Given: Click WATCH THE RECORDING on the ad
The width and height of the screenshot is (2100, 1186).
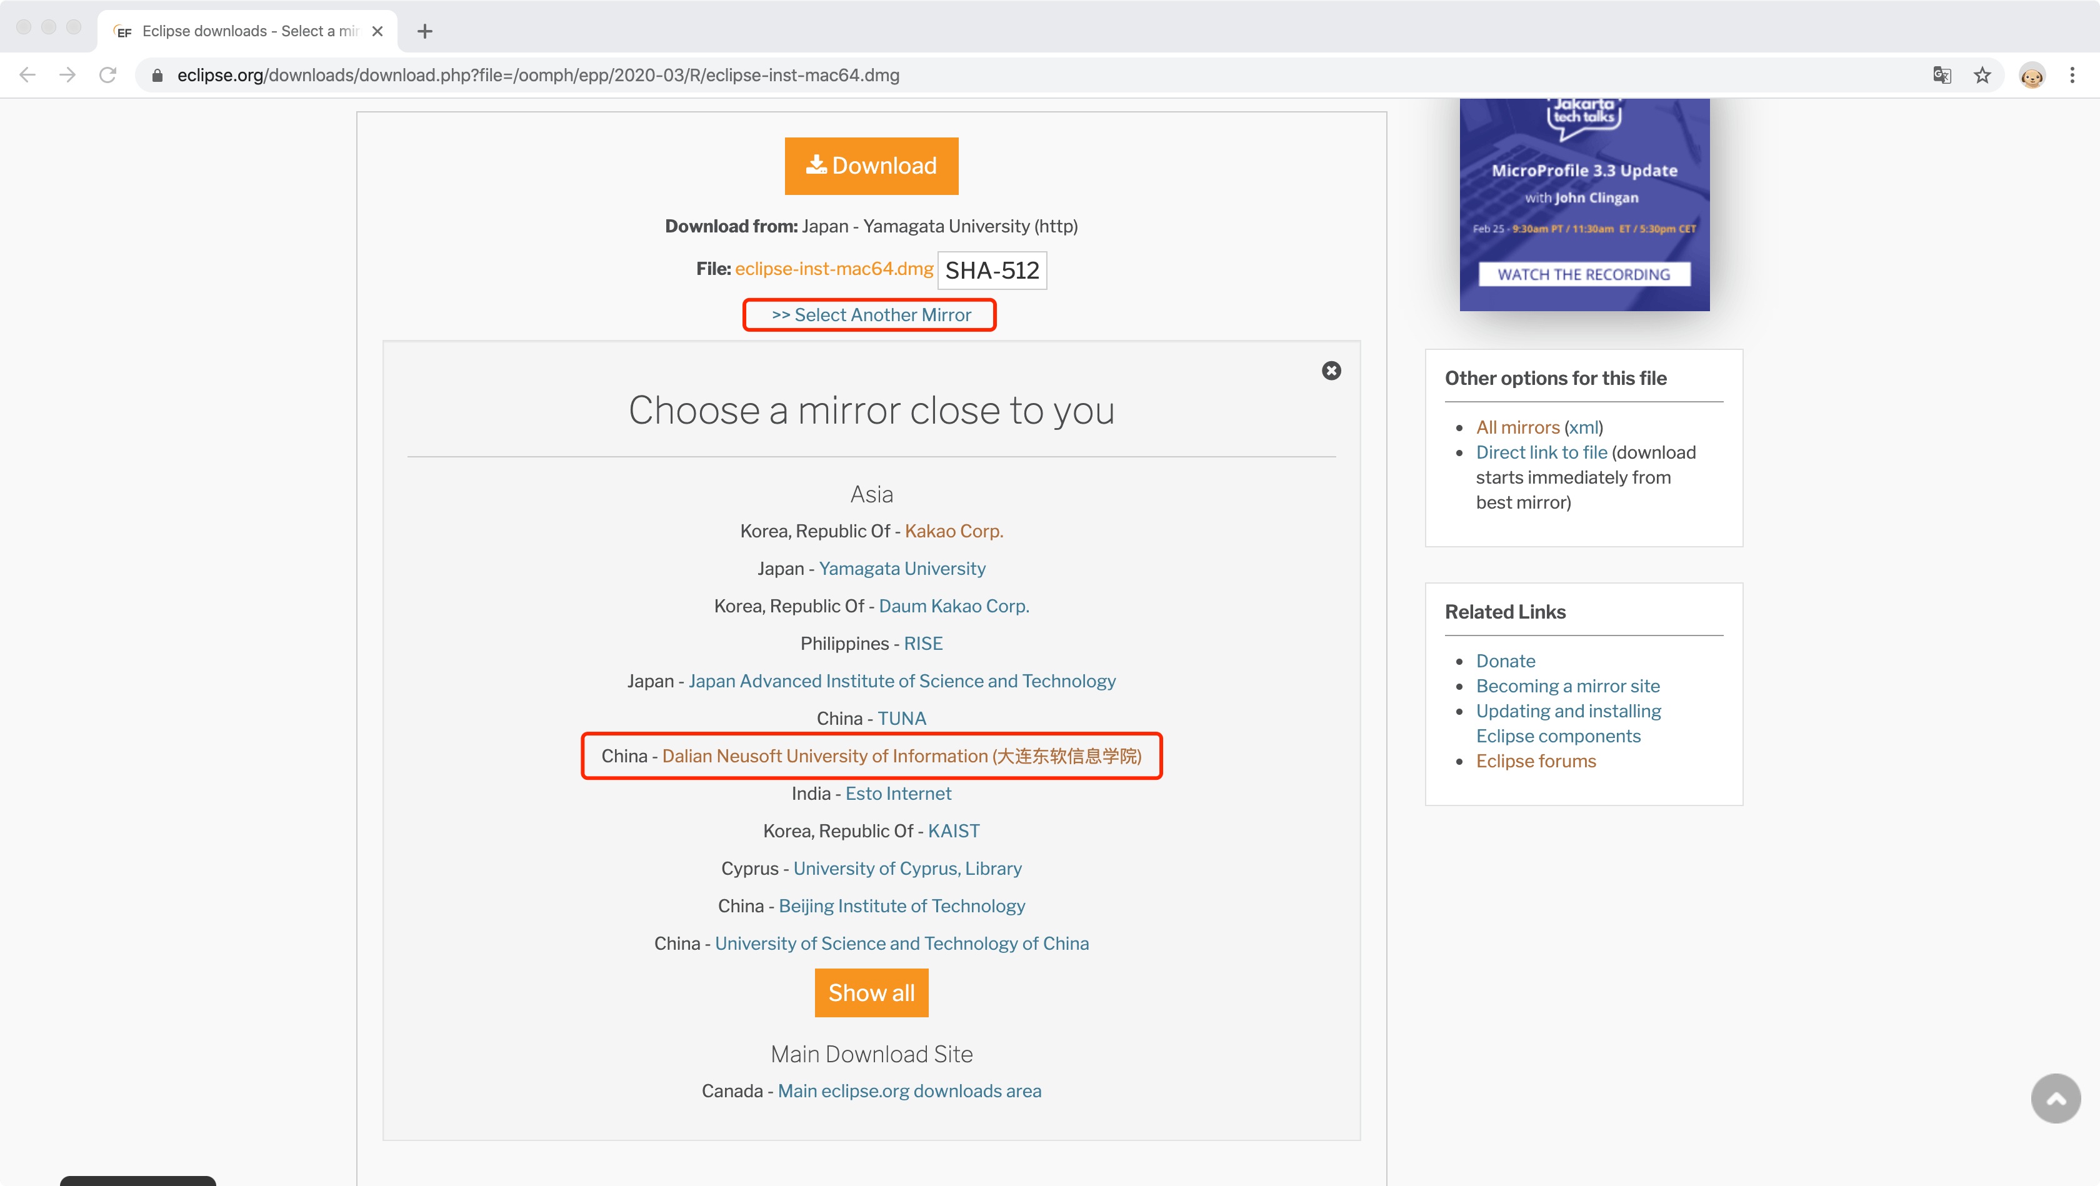Looking at the screenshot, I should (1584, 275).
